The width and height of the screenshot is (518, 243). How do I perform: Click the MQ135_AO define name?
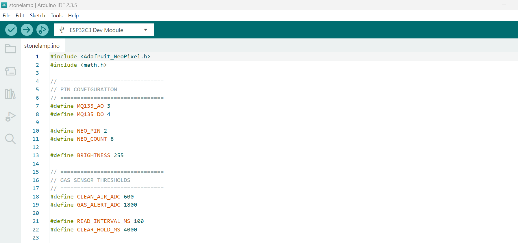click(x=90, y=106)
